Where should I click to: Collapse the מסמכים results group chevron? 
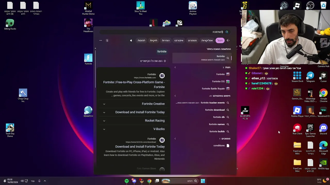pos(175,139)
